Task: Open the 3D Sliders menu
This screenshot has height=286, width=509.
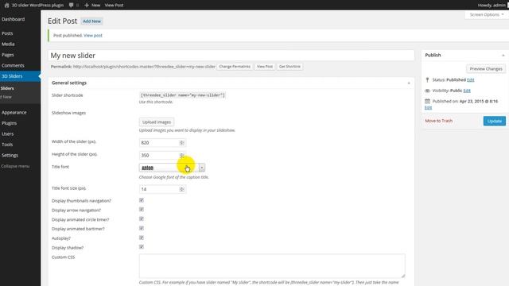Action: pos(20,76)
